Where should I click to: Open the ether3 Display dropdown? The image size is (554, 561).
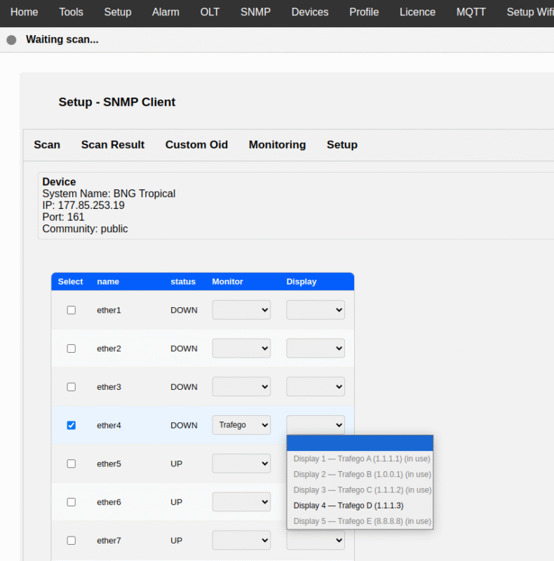(x=315, y=387)
